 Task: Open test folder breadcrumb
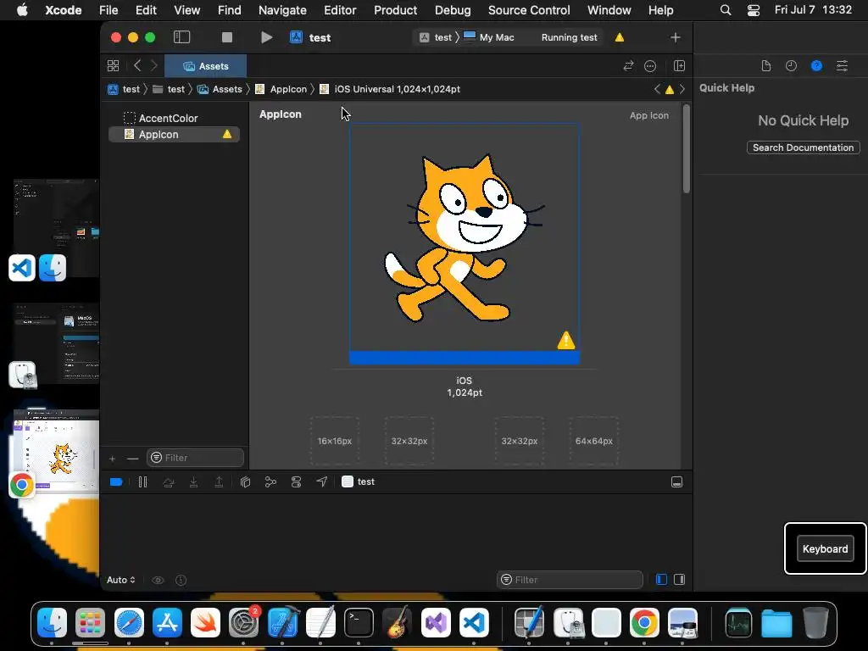tap(169, 89)
